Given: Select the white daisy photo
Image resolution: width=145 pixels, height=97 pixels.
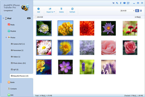Looking at the screenshot, I should pos(44,48).
